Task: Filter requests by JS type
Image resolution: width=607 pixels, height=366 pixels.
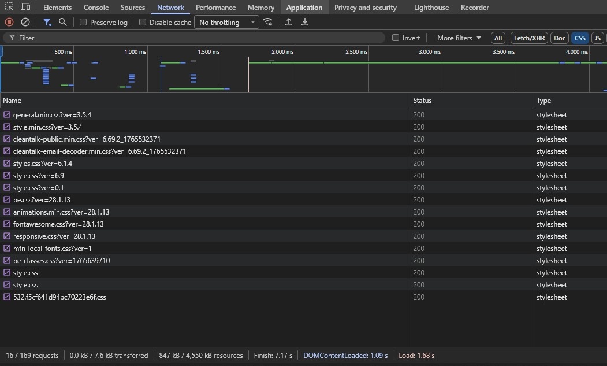Action: [598, 38]
